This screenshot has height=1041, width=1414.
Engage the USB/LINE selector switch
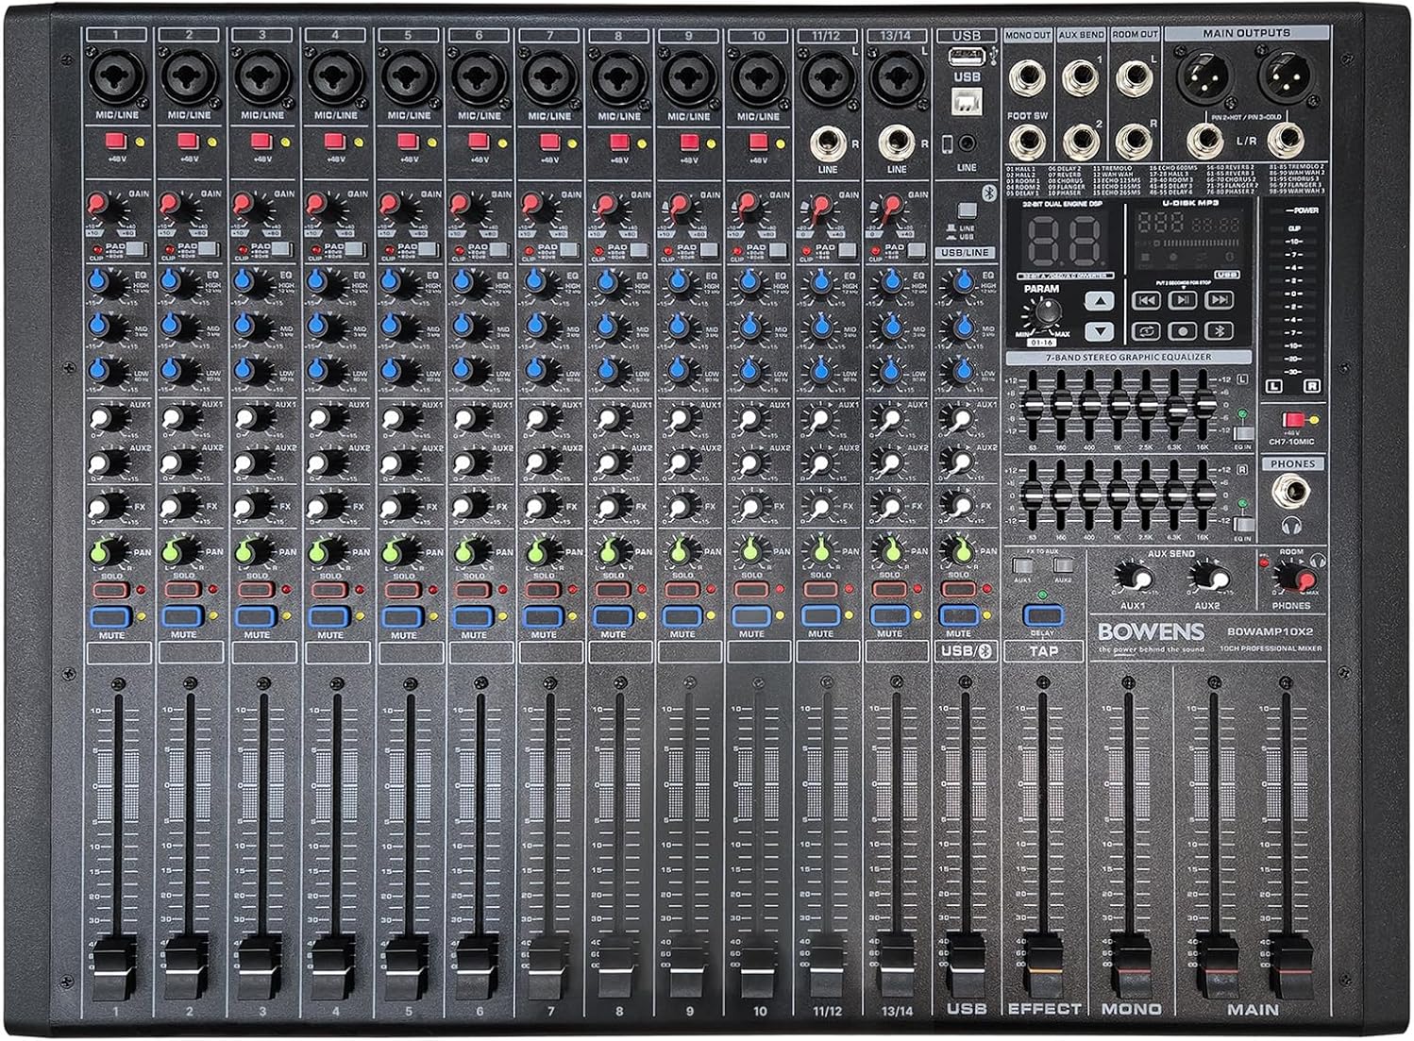click(968, 210)
